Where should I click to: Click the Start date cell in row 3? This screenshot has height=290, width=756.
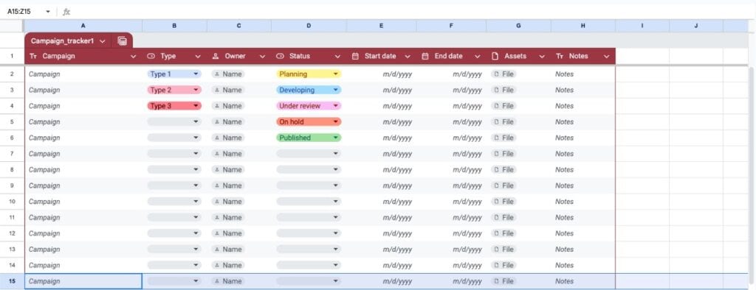[x=382, y=90]
